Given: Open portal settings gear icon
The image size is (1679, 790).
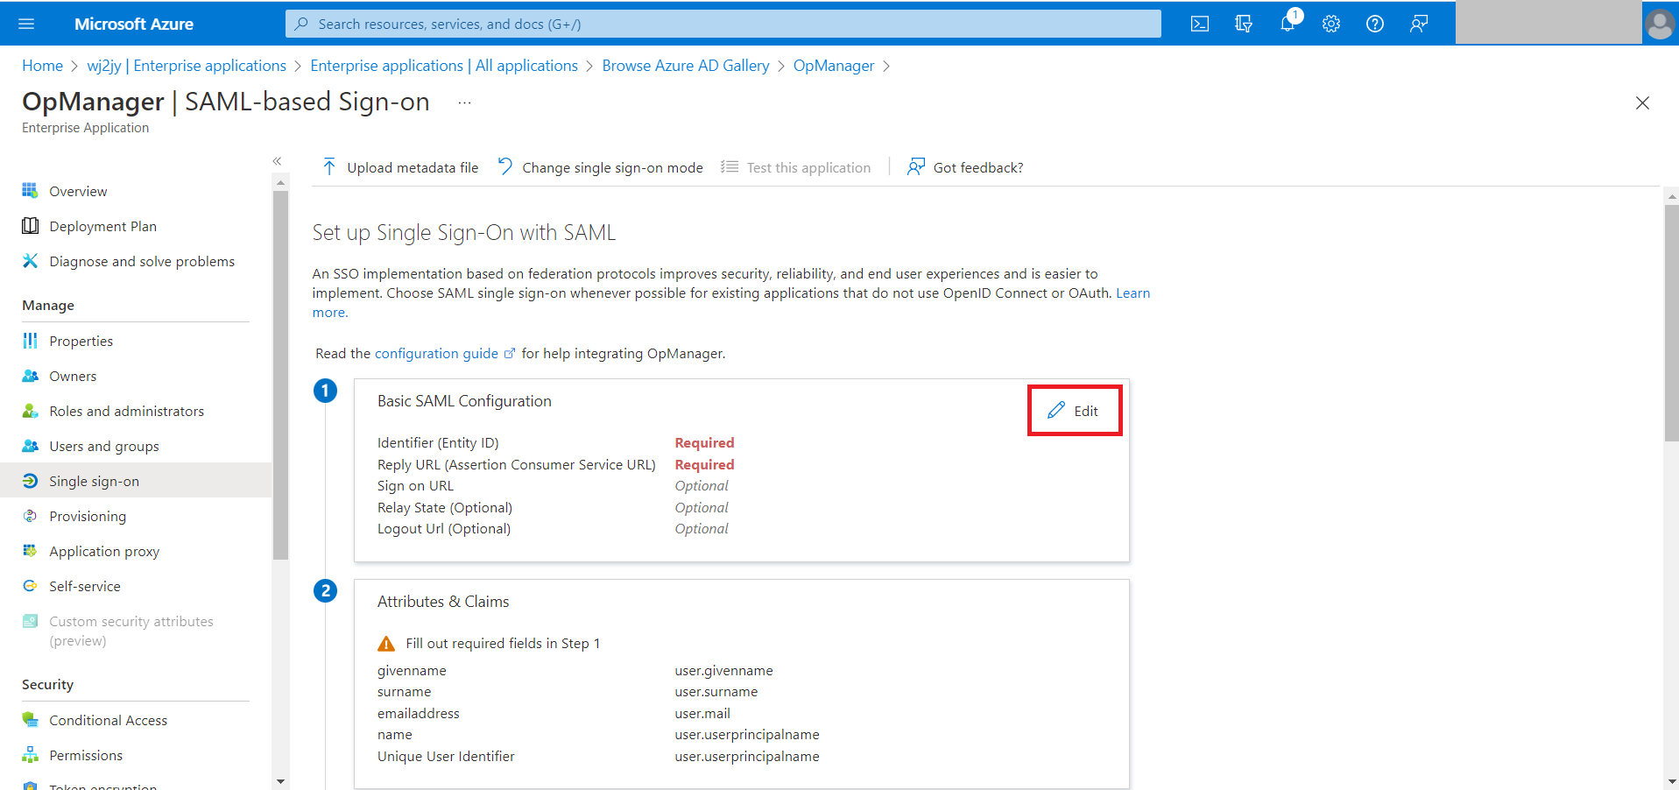Looking at the screenshot, I should pyautogui.click(x=1331, y=24).
